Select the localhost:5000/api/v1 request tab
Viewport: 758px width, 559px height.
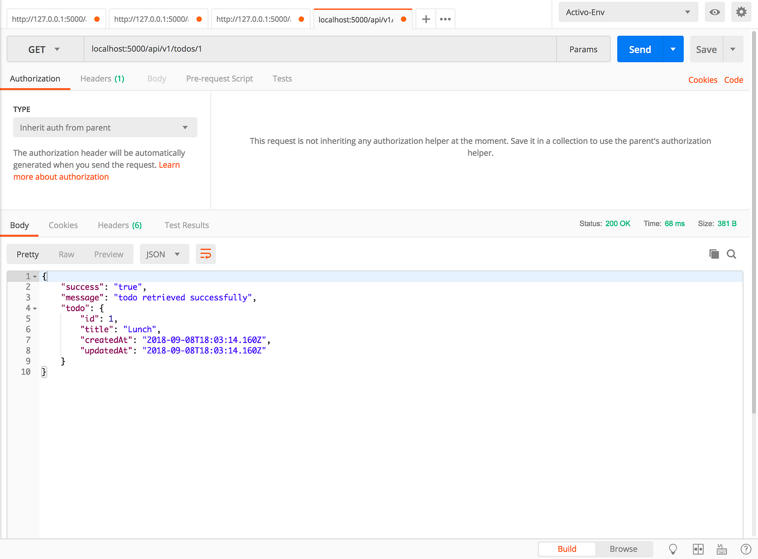(x=362, y=19)
